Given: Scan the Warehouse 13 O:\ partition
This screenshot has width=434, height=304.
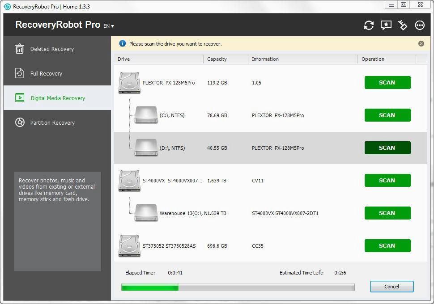Looking at the screenshot, I should pyautogui.click(x=387, y=213).
